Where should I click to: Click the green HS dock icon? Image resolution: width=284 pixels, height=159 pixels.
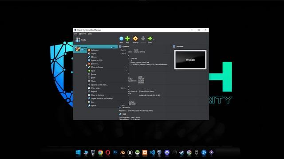pos(137,152)
